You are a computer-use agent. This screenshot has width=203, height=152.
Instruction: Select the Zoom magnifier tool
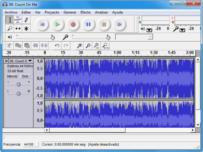[x=10, y=28]
